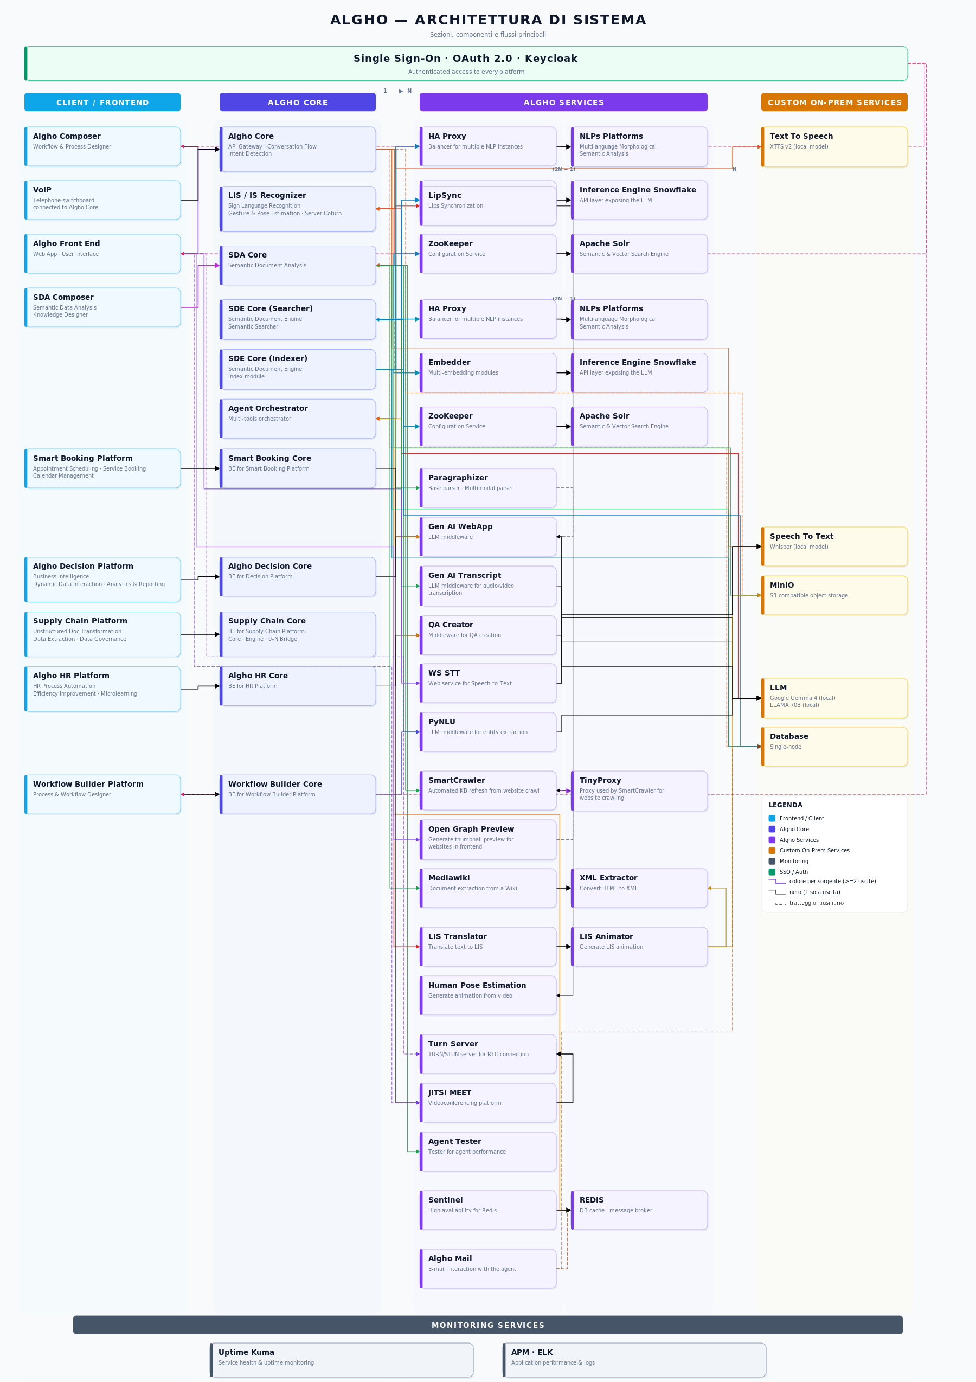Select the WS STT card
Viewport: 976px width, 1382px height.
(x=487, y=683)
